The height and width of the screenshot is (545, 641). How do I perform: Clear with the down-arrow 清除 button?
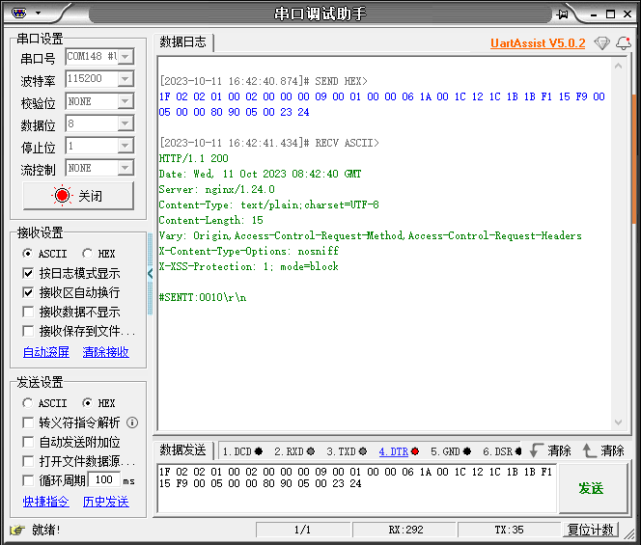tap(550, 450)
